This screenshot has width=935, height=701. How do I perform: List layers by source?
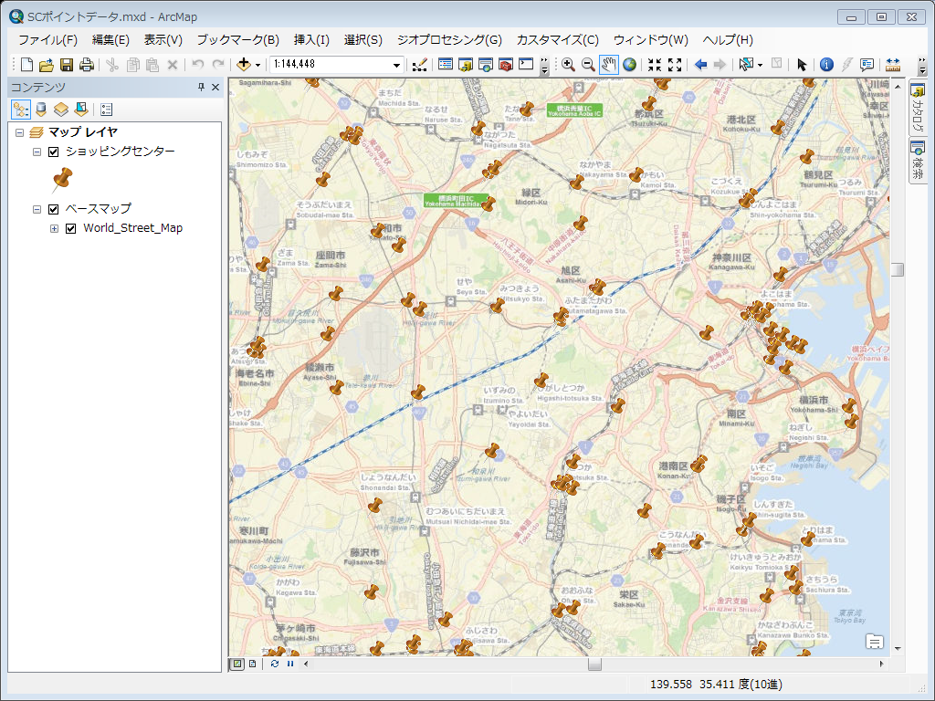click(40, 110)
